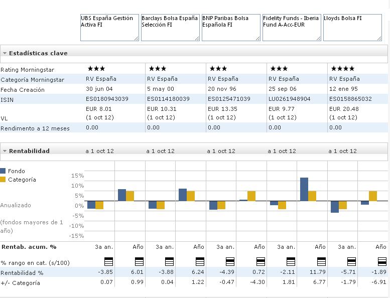The width and height of the screenshot is (390, 298).
Task: Click the Rentabilidad % row label
Action: (x=22, y=273)
